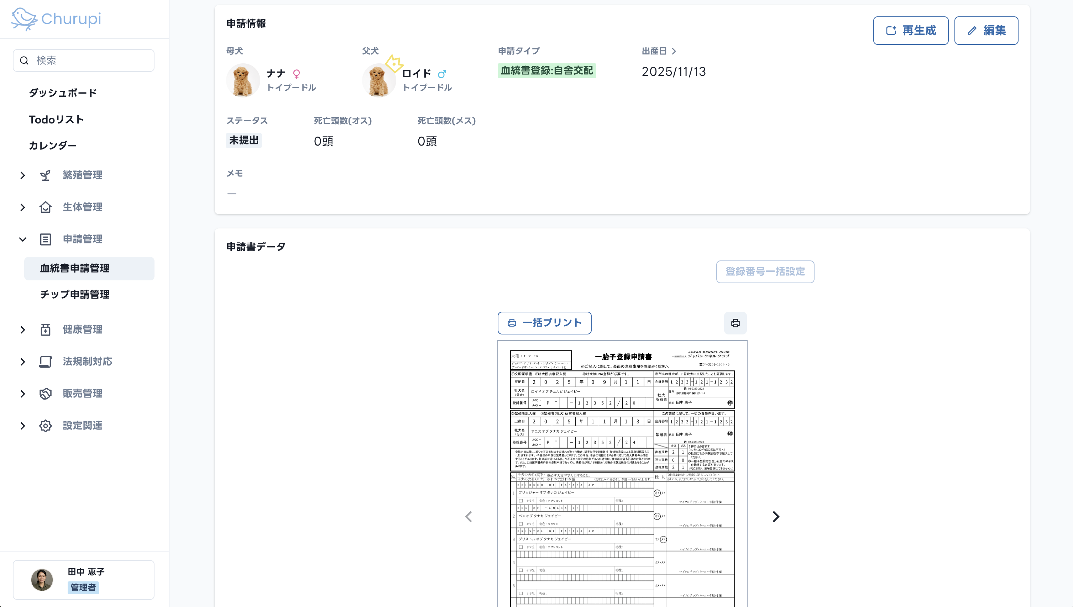Click the next-page arrow on the document preview

(x=776, y=516)
